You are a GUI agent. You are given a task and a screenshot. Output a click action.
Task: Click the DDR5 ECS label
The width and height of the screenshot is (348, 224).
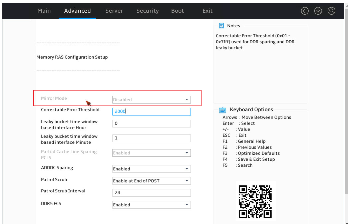[51, 203]
